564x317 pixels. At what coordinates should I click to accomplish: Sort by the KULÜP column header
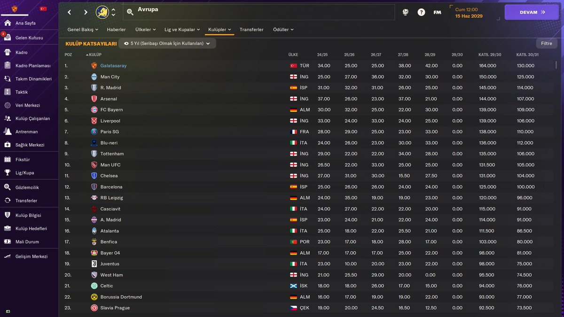(x=95, y=55)
